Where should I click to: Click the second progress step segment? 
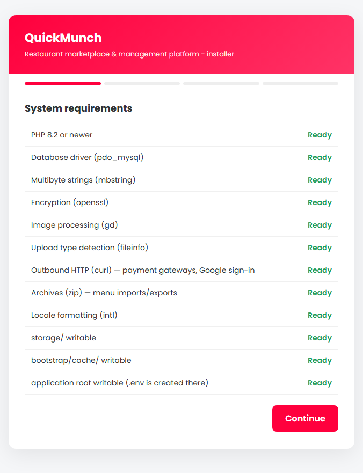coord(142,84)
